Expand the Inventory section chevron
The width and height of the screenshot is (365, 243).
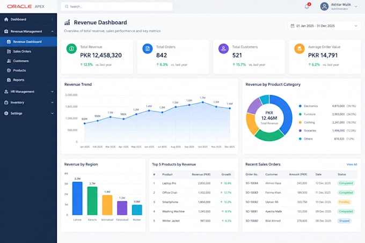click(53, 102)
